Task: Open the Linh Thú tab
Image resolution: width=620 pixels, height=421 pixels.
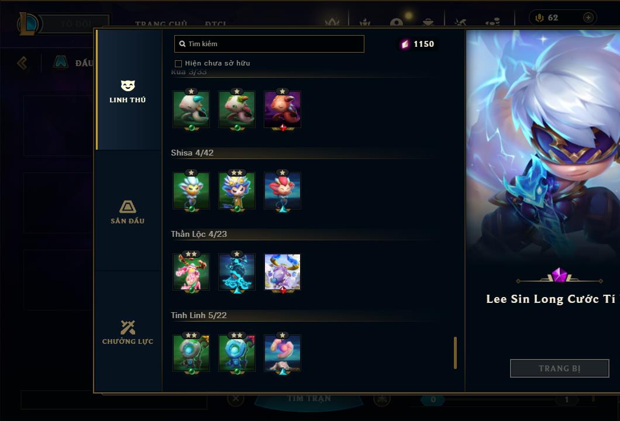Action: click(128, 91)
